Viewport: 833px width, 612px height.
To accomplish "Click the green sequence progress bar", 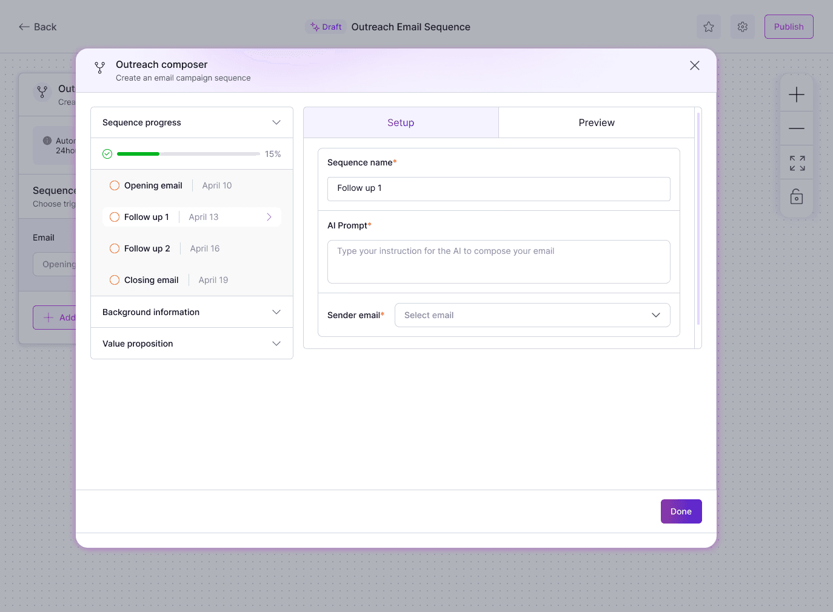I will click(138, 154).
